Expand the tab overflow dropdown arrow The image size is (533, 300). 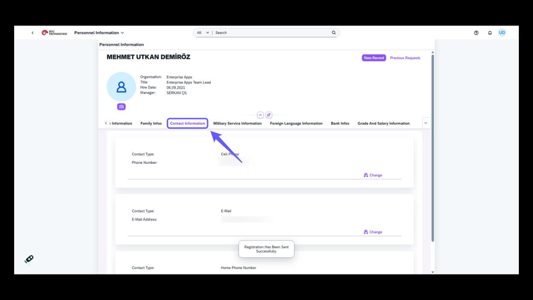pos(426,123)
